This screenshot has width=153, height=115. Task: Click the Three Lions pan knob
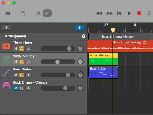(81, 48)
